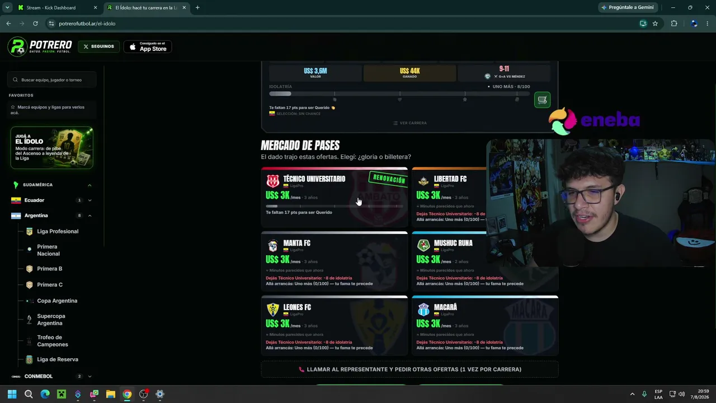
Task: Select the Leones FC offer card
Action: click(335, 325)
